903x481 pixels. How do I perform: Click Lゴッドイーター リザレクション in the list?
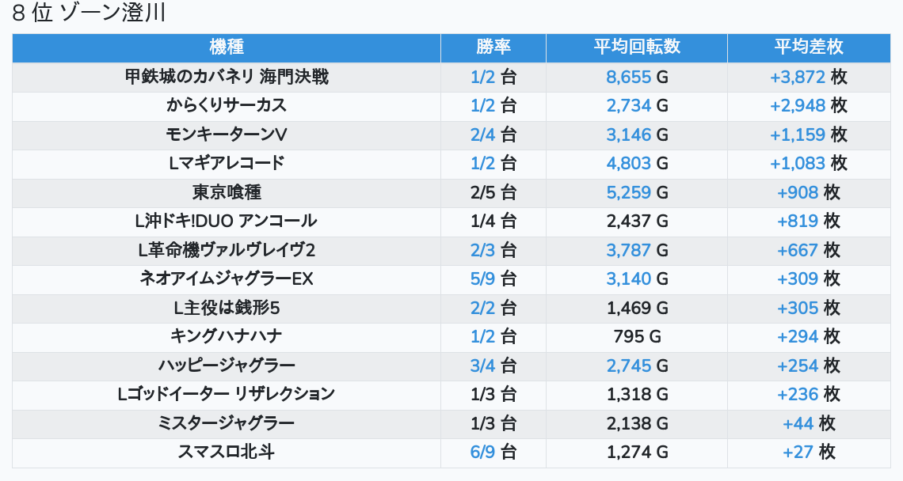click(227, 394)
